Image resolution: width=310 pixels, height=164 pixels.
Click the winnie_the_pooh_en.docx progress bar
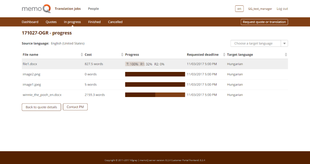pyautogui.click(x=155, y=95)
